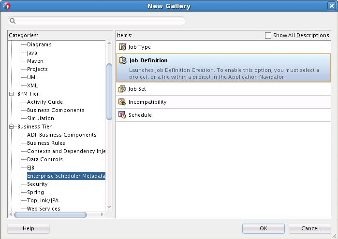Select ADF Business Components category
This screenshot has height=239, width=338.
(x=61, y=135)
